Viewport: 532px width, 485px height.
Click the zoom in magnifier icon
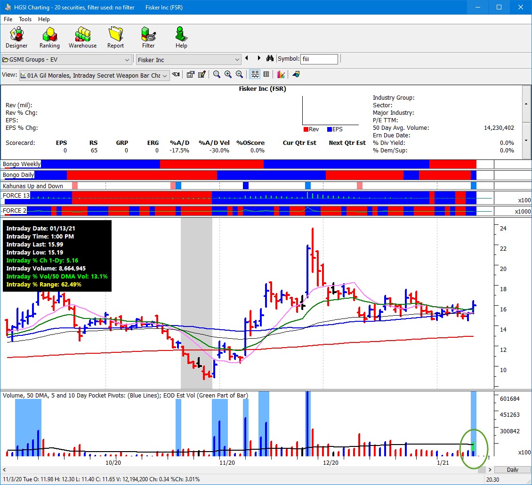click(228, 75)
